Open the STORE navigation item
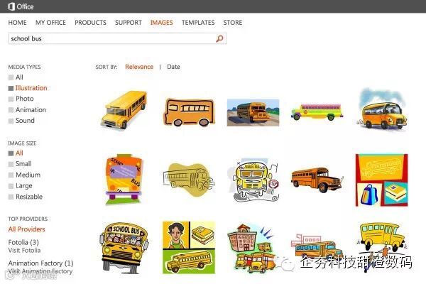426x284 pixels. coord(233,23)
